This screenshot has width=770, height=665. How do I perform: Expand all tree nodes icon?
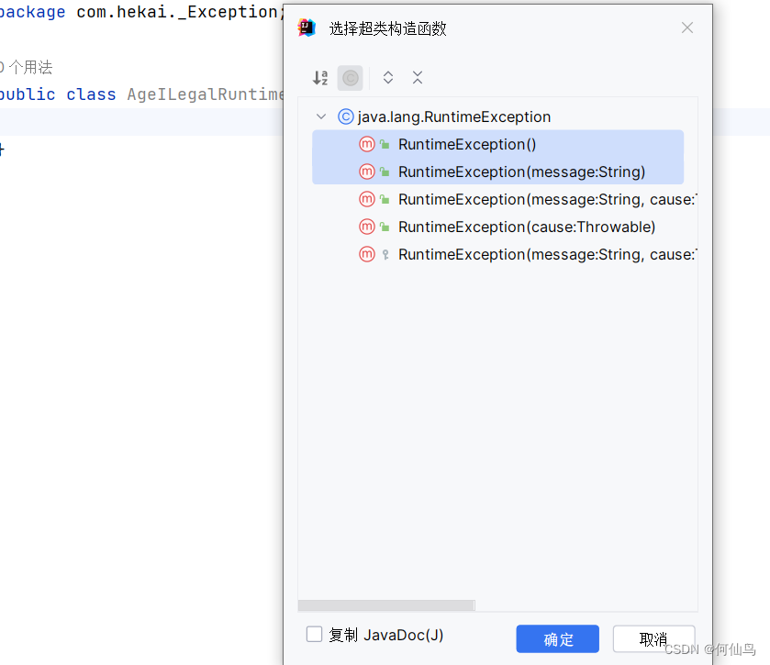(388, 78)
